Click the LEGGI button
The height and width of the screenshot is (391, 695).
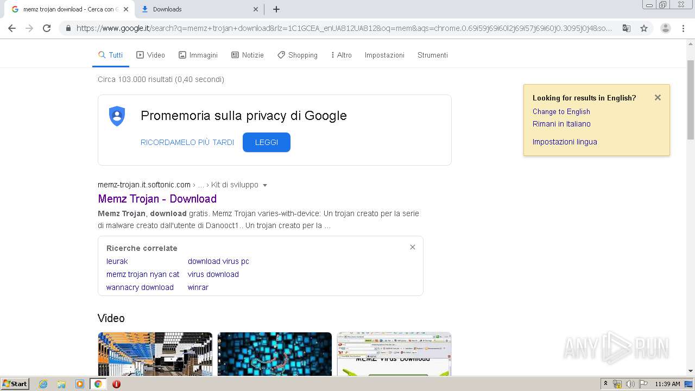pos(267,142)
